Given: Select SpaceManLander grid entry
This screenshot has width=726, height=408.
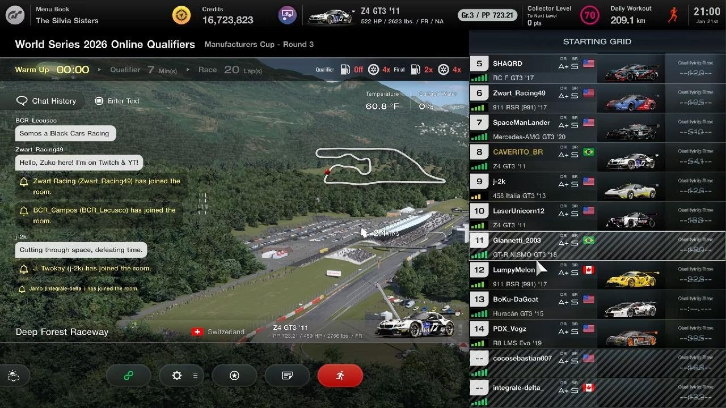Looking at the screenshot, I should [x=598, y=127].
